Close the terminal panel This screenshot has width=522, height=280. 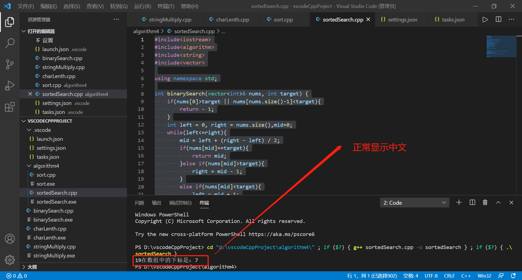click(511, 203)
